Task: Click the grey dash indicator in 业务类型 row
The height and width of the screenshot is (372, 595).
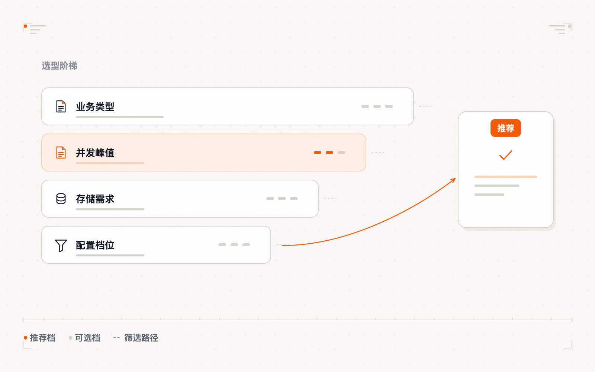Action: pyautogui.click(x=377, y=106)
